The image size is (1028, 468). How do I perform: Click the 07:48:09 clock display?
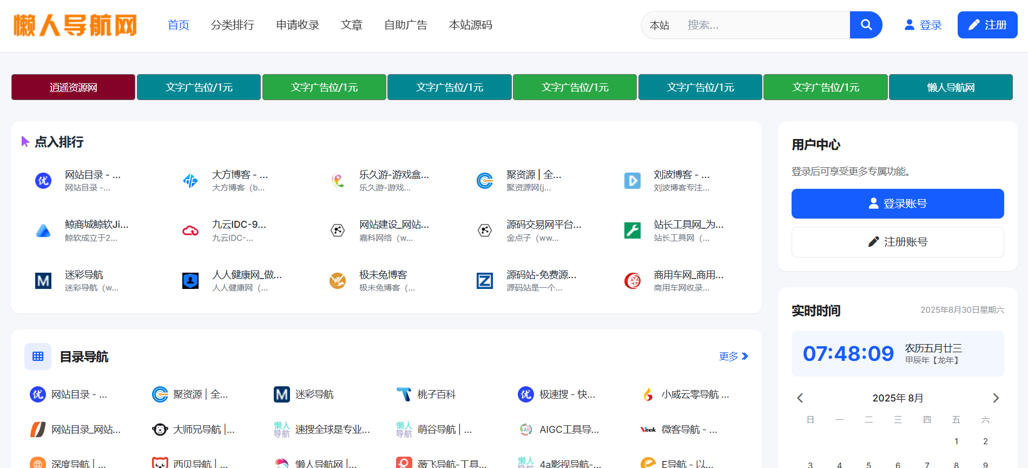[848, 354]
